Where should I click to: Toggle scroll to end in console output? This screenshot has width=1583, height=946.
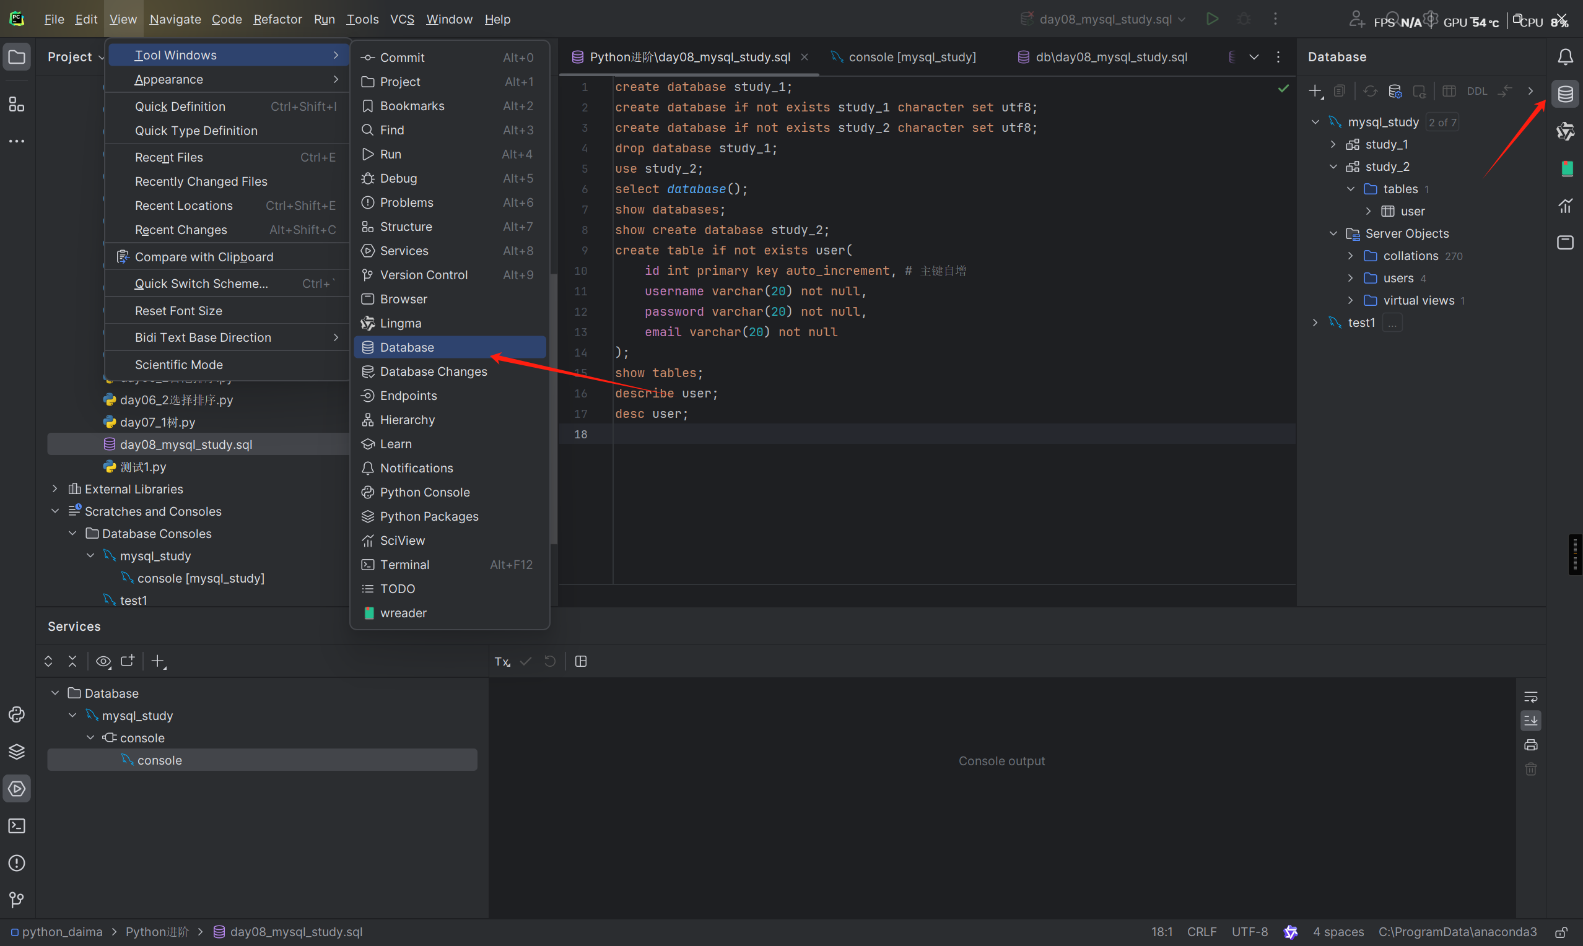pos(1531,721)
